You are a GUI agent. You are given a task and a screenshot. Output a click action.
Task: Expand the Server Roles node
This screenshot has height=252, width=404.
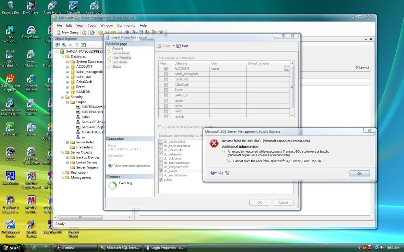coord(67,143)
